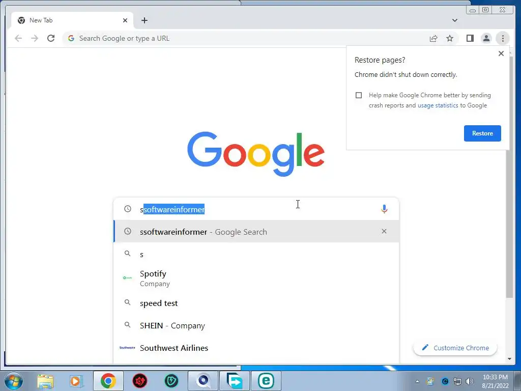The width and height of the screenshot is (521, 391).
Task: Remove the ssoftwareinformer suggestion
Action: 384,231
